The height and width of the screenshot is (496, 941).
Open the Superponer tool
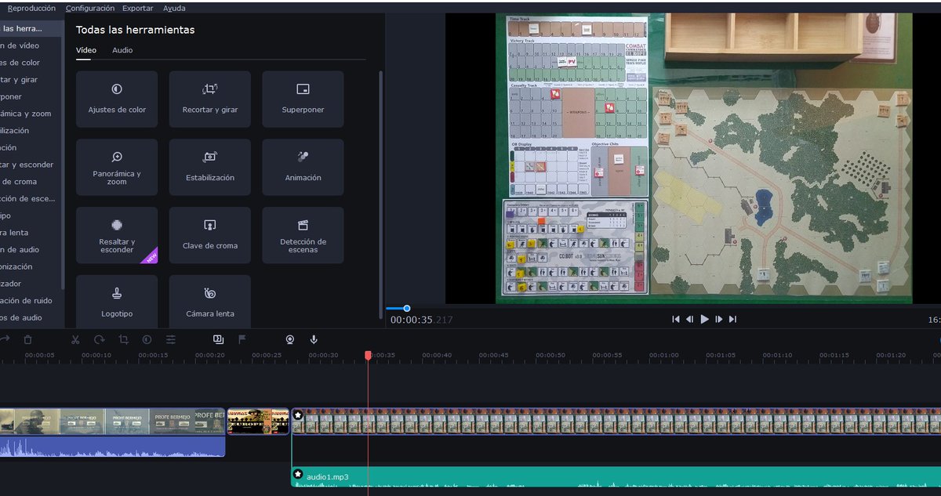(x=303, y=100)
